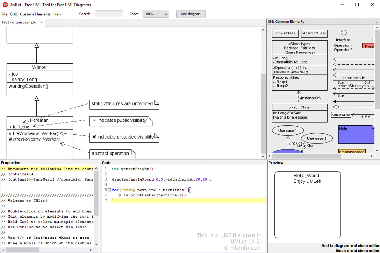Collapse the for loop fold at line 5

tap(109, 190)
